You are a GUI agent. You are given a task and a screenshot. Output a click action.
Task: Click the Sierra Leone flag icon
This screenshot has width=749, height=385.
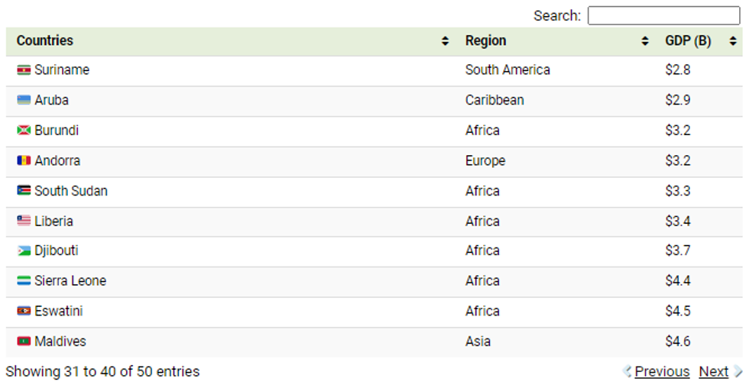(x=24, y=281)
